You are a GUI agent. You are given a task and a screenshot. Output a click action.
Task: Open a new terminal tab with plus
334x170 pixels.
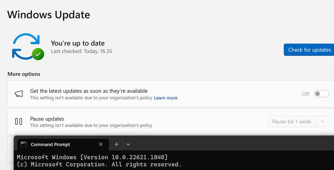pos(117,144)
